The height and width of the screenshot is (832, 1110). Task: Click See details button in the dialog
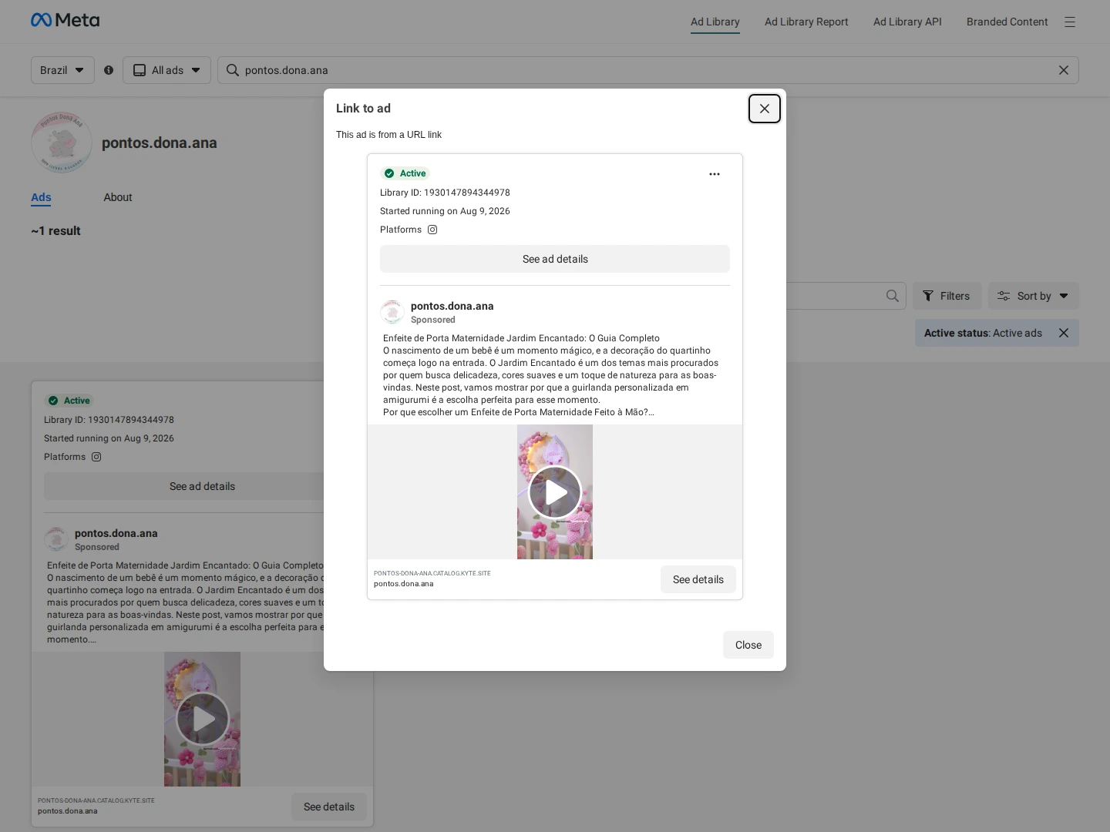[698, 579]
